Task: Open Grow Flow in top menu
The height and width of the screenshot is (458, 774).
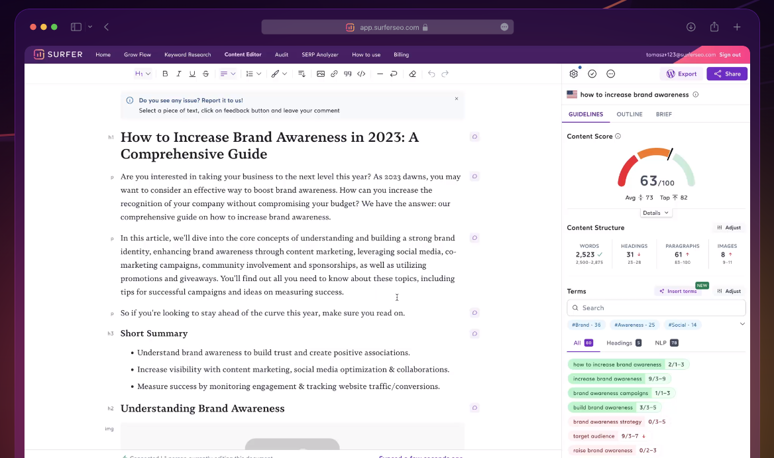Action: tap(137, 55)
